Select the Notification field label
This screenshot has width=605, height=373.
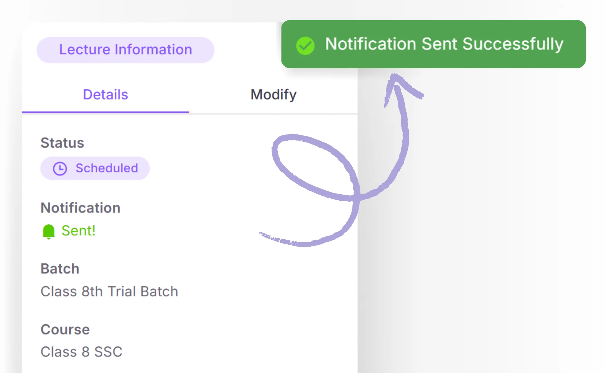point(81,208)
